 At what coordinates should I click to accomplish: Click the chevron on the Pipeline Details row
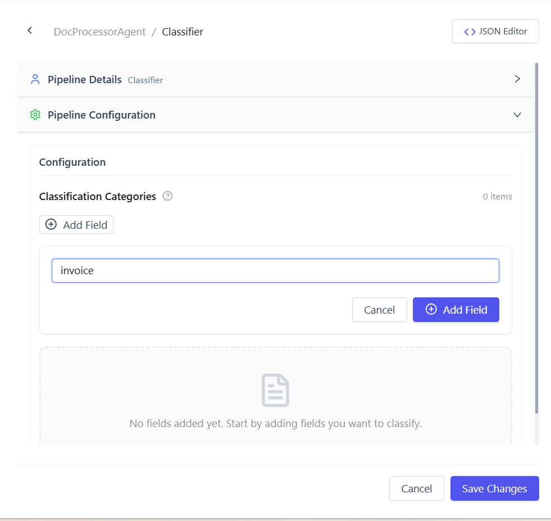tap(517, 79)
